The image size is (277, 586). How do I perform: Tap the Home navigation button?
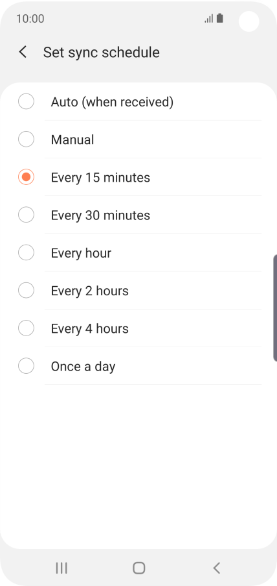tap(138, 568)
